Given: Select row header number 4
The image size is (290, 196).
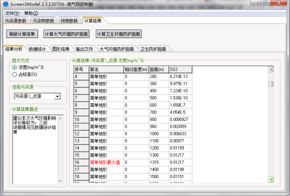Looking at the screenshot, I should pos(81,77).
